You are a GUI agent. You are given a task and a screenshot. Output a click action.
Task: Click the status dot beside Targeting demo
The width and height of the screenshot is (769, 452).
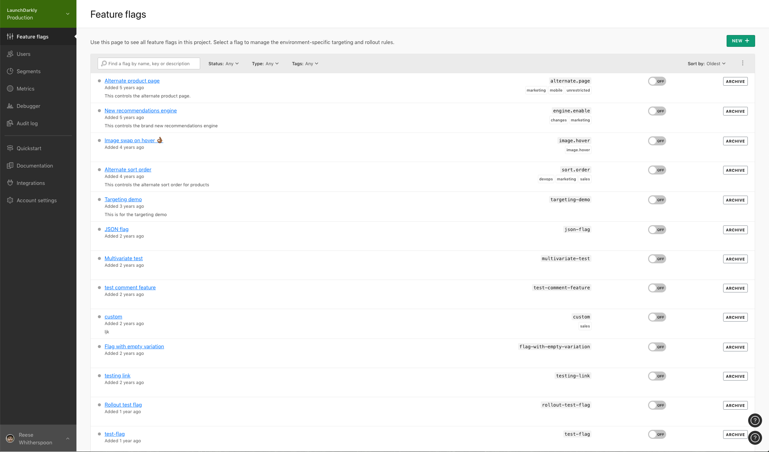coord(99,199)
